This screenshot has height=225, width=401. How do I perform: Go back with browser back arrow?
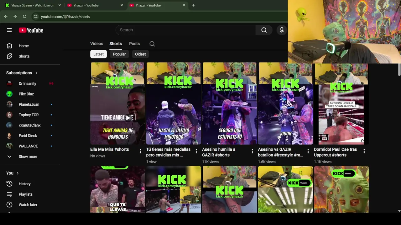[6, 16]
